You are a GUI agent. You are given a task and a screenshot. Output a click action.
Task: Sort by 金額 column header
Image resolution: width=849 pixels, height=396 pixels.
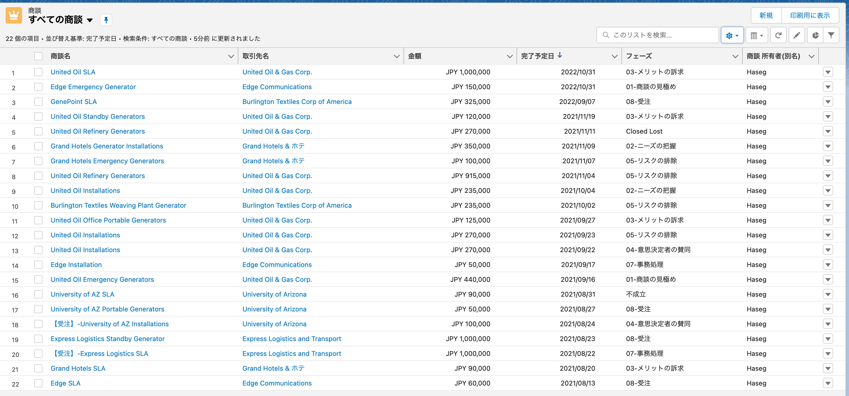415,56
